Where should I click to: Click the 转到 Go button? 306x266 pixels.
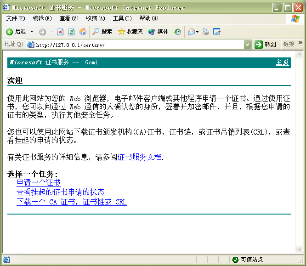[266, 45]
